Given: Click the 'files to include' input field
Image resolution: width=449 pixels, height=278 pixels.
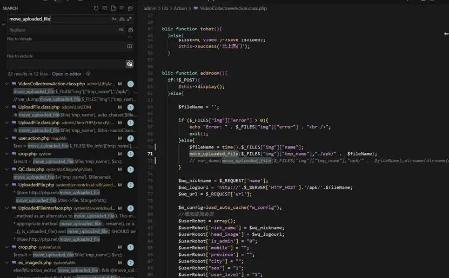Looking at the screenshot, I should click(x=65, y=46).
